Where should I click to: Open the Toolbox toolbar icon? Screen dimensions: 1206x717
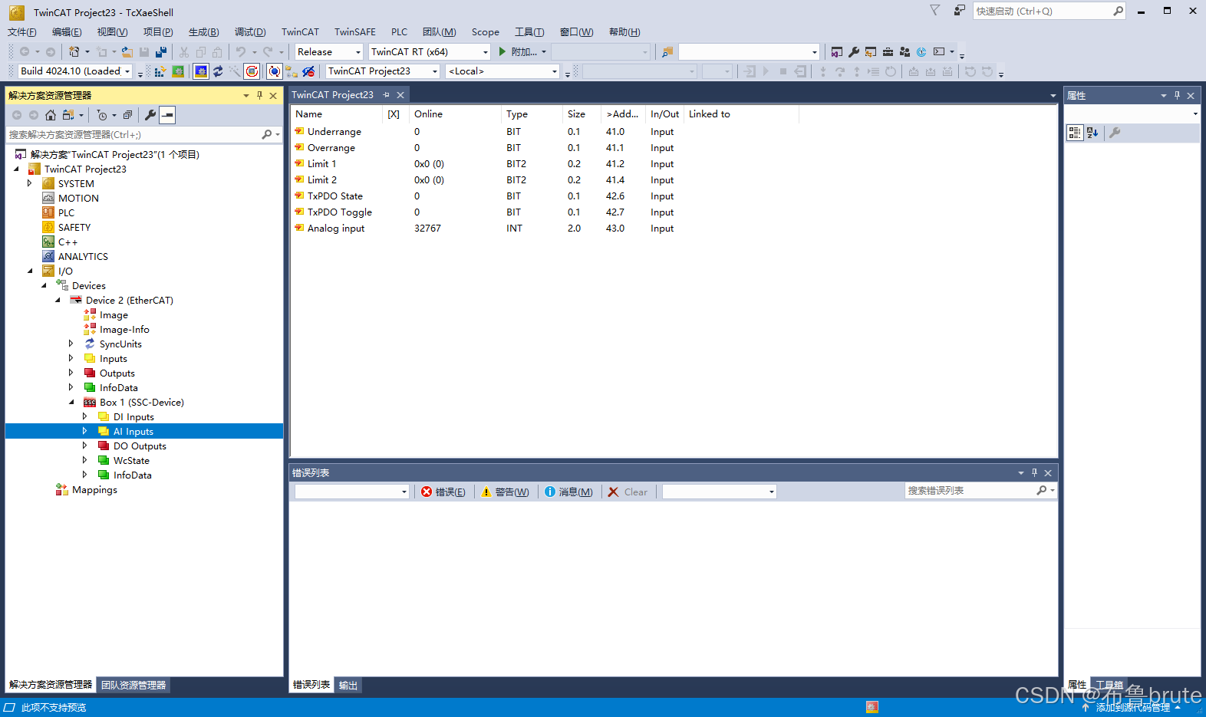coord(888,52)
